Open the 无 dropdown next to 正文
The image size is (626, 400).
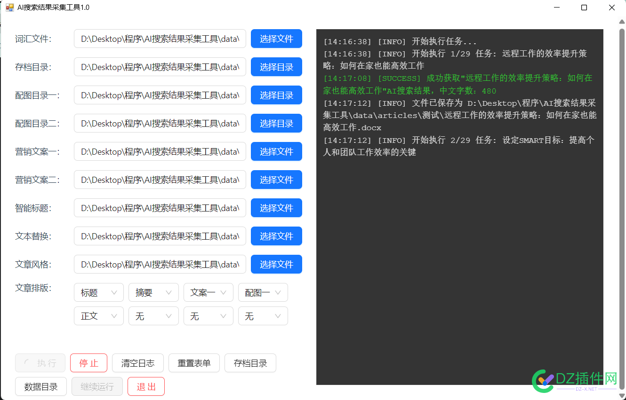click(x=153, y=316)
